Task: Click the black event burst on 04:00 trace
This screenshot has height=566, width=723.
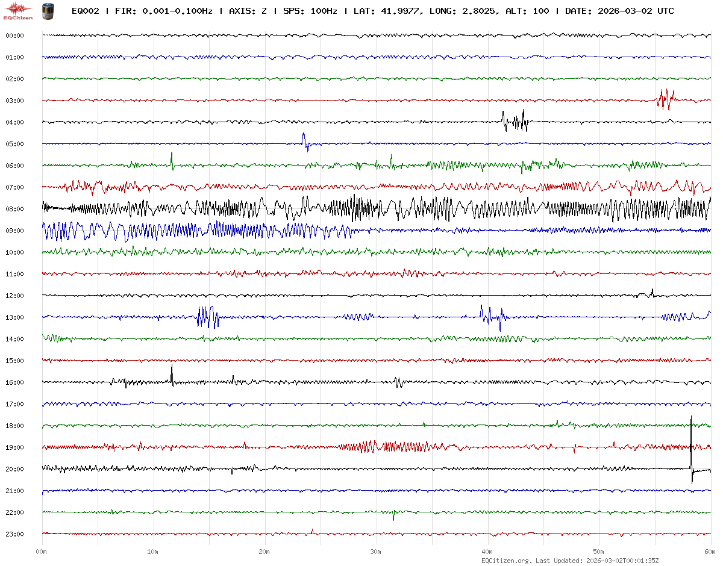Action: click(515, 121)
